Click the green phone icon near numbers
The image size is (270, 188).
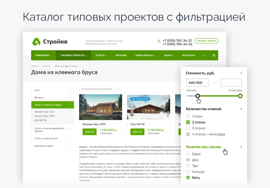(x=159, y=41)
